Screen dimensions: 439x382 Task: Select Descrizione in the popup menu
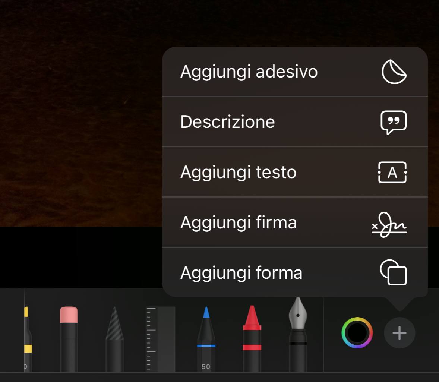pyautogui.click(x=228, y=122)
